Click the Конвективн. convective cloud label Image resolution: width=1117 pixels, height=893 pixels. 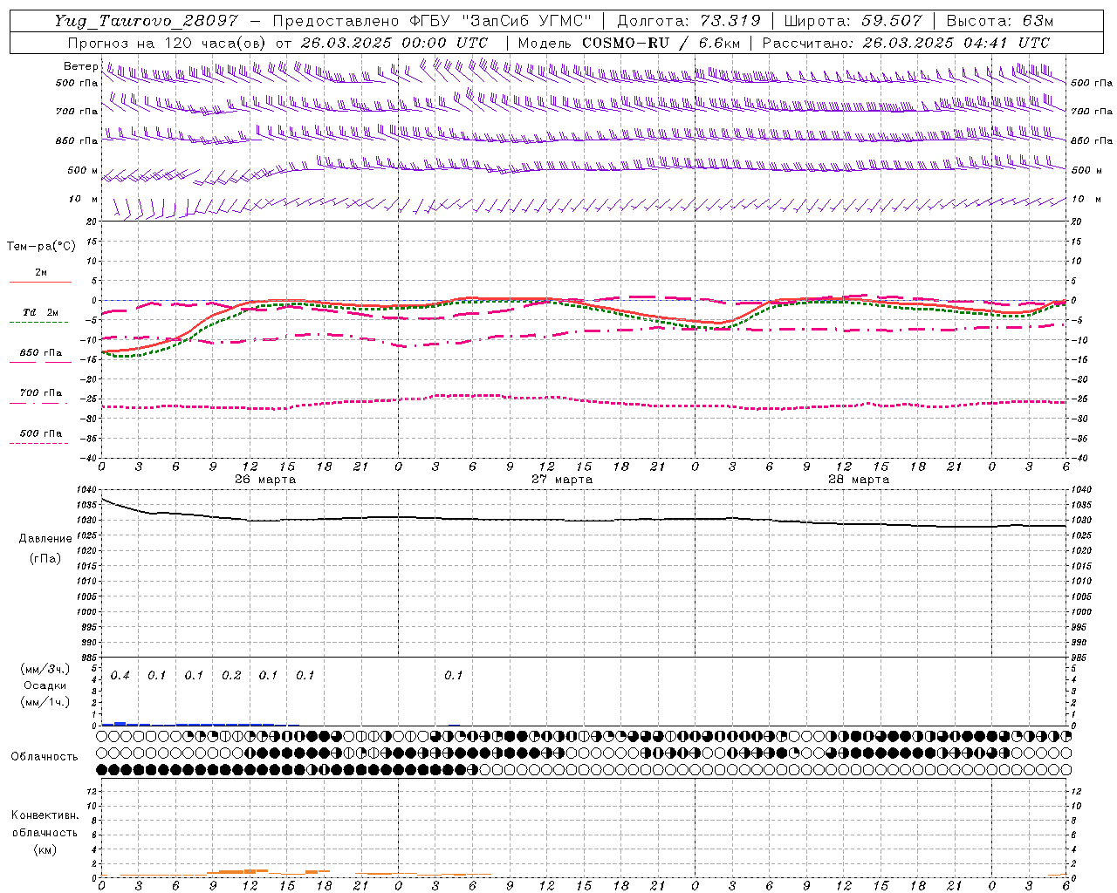pyautogui.click(x=45, y=815)
